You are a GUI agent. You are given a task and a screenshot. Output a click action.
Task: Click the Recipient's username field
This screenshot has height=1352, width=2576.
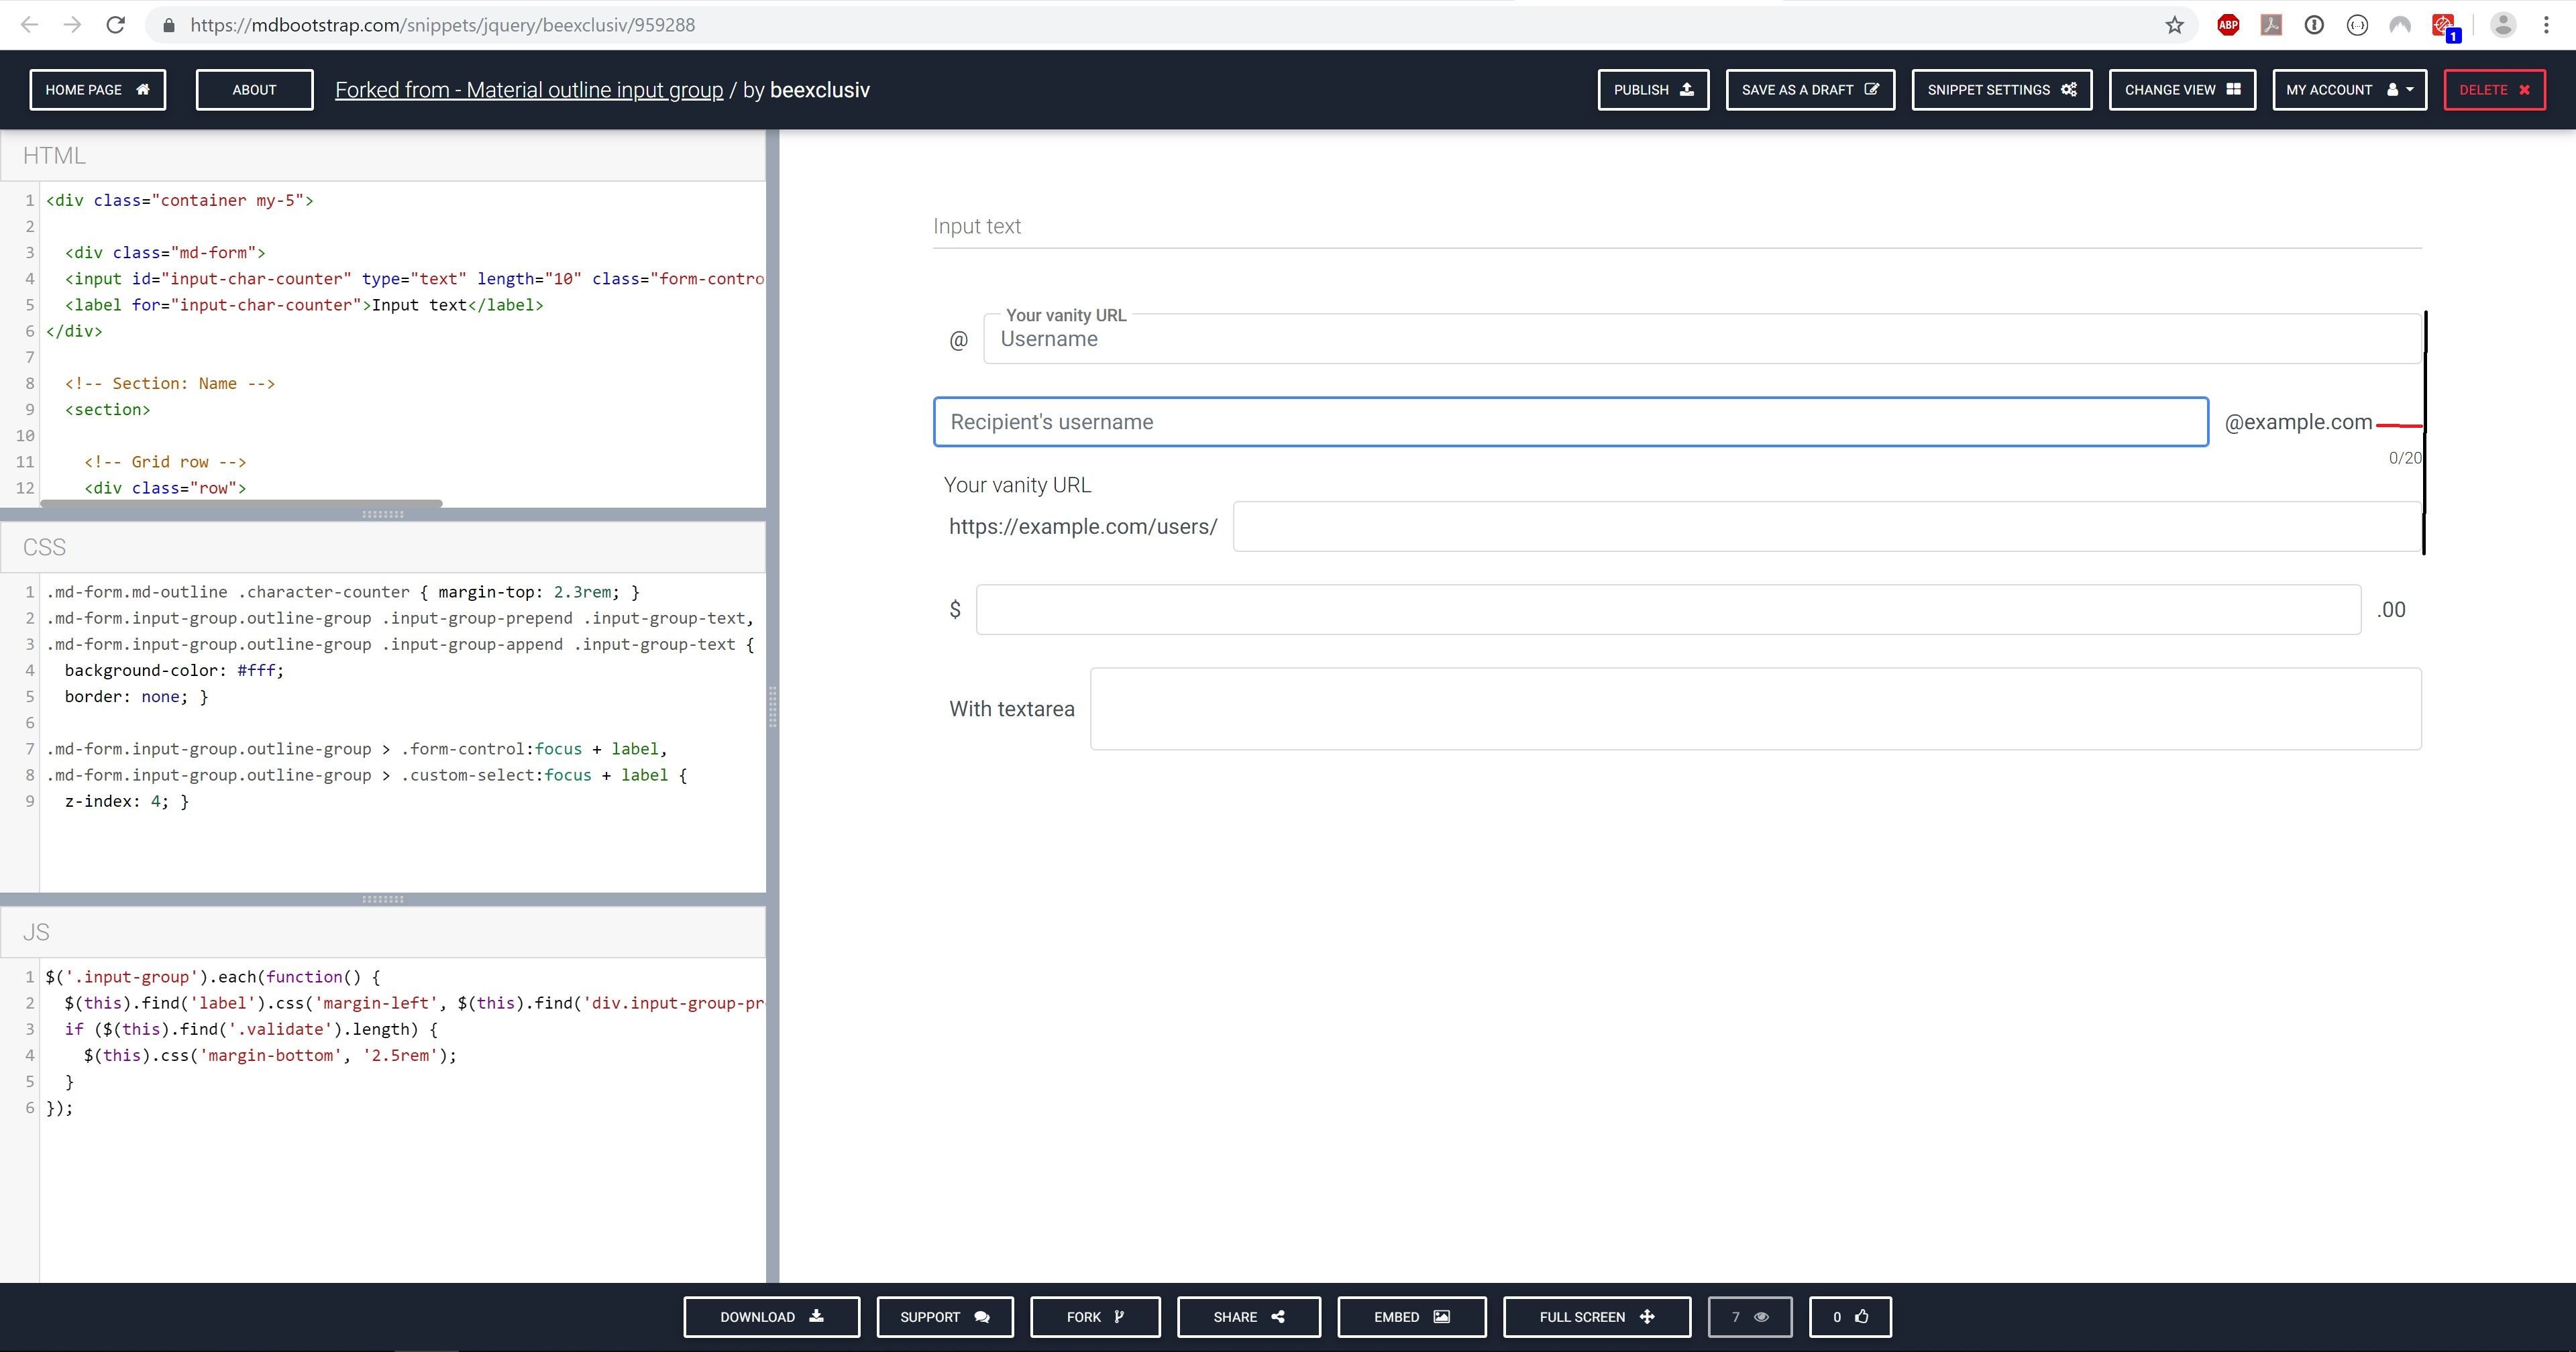[1571, 422]
